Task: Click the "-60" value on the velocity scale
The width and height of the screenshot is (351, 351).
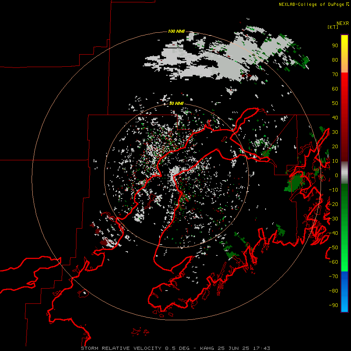Action: (333, 262)
